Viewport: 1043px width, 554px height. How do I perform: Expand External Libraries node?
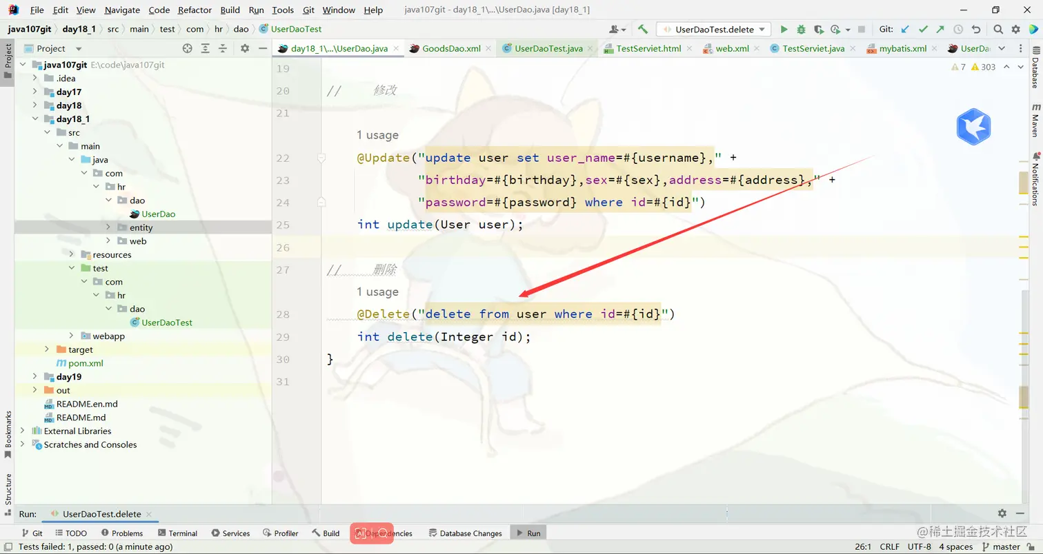point(22,431)
